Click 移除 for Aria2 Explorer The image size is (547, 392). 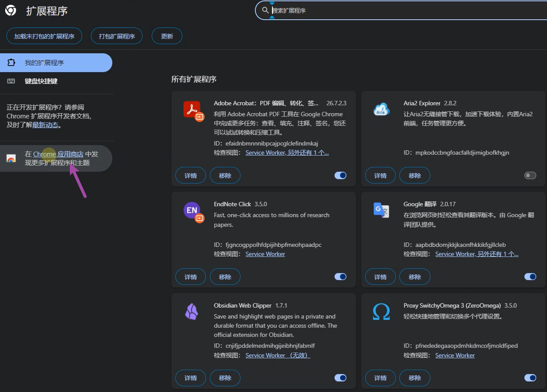[x=415, y=175]
